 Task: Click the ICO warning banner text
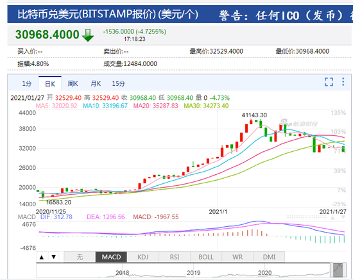coord(286,15)
